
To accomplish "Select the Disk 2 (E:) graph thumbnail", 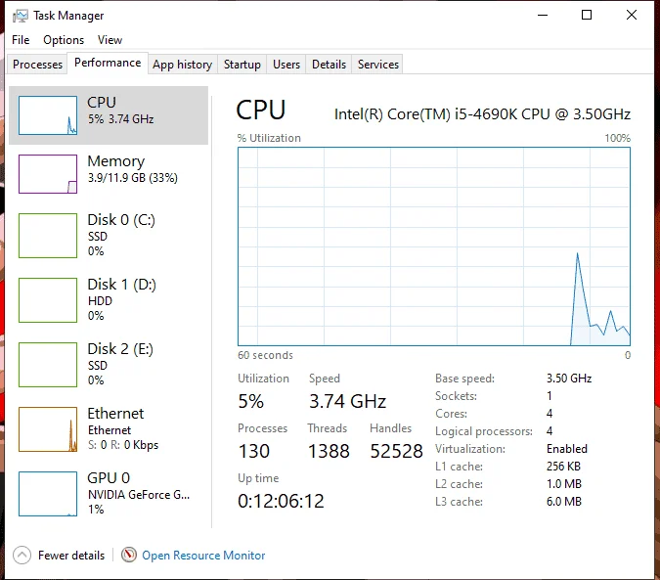I will click(48, 365).
